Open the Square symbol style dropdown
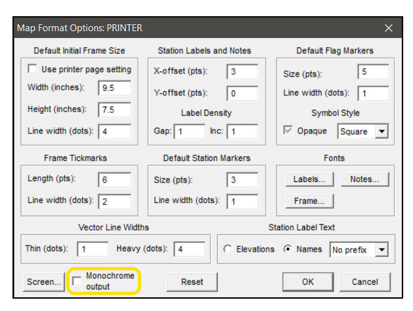The height and width of the screenshot is (311, 413). point(363,132)
